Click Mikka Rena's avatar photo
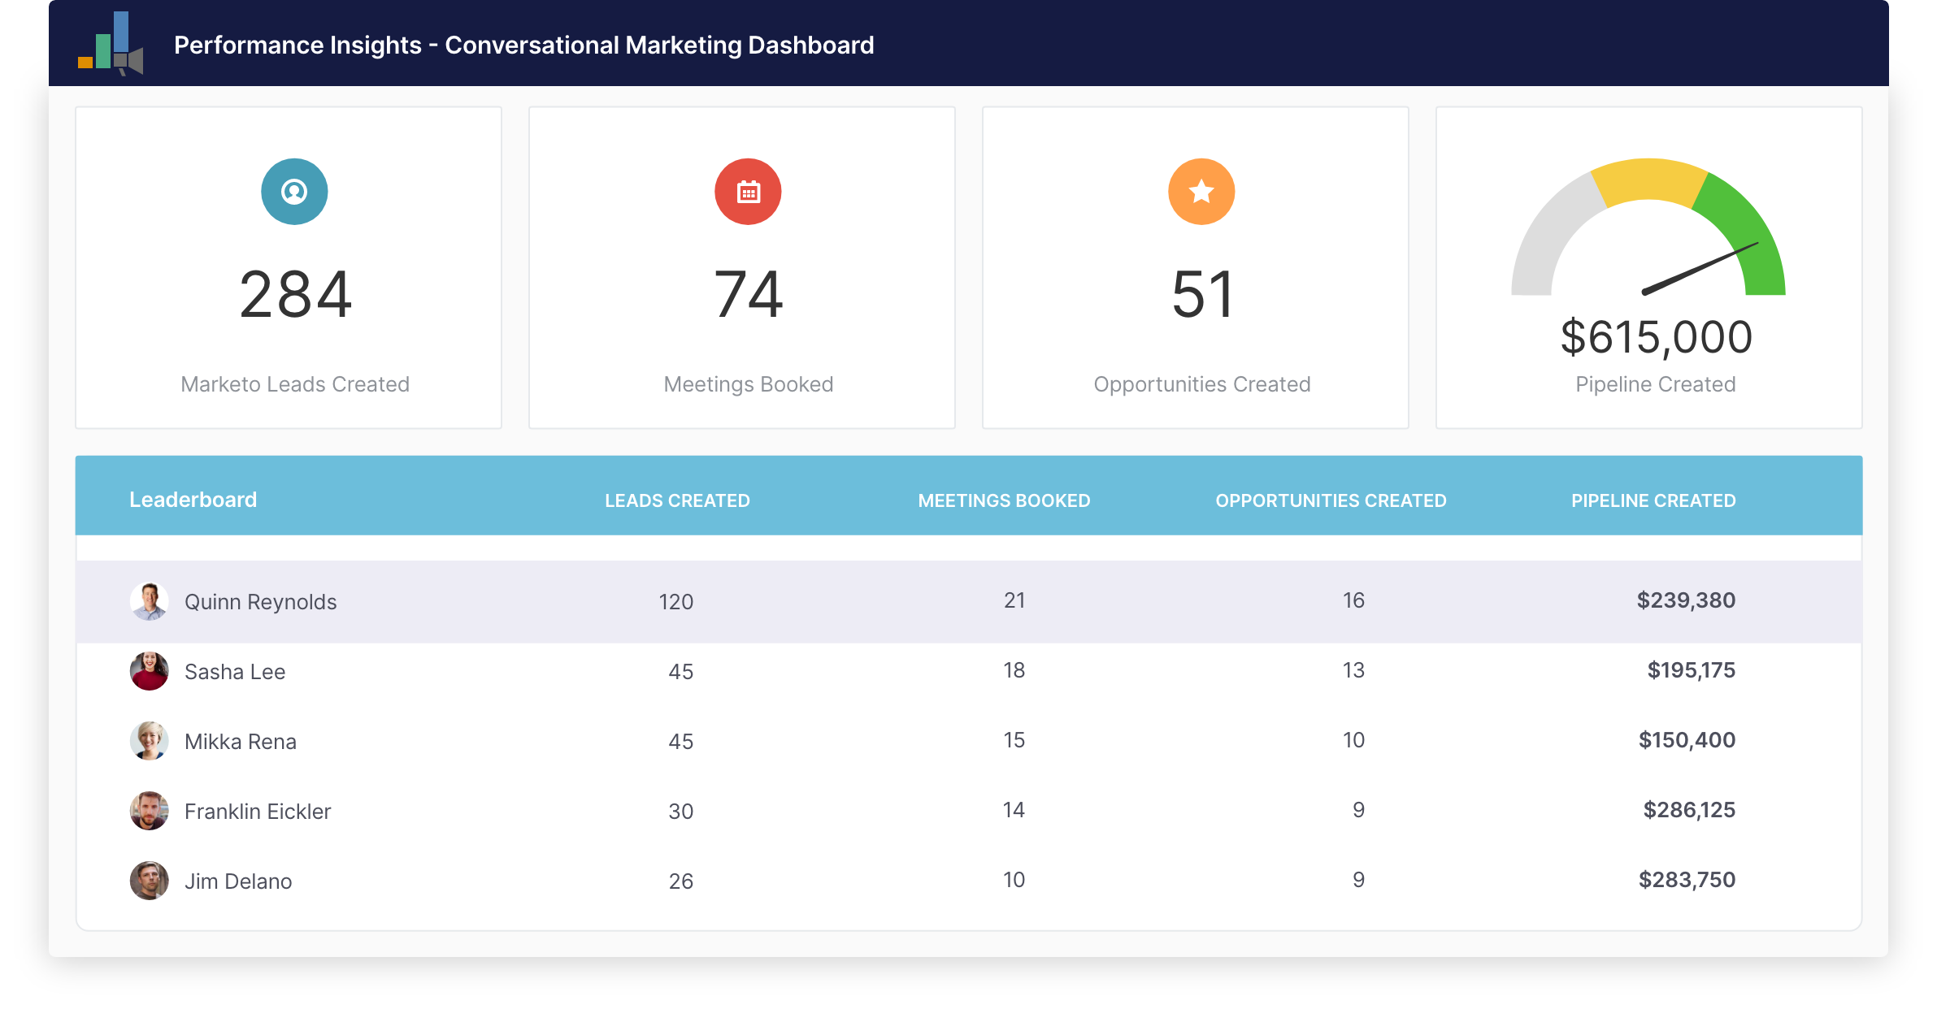Screen dimensions: 1937x1009 [x=150, y=741]
